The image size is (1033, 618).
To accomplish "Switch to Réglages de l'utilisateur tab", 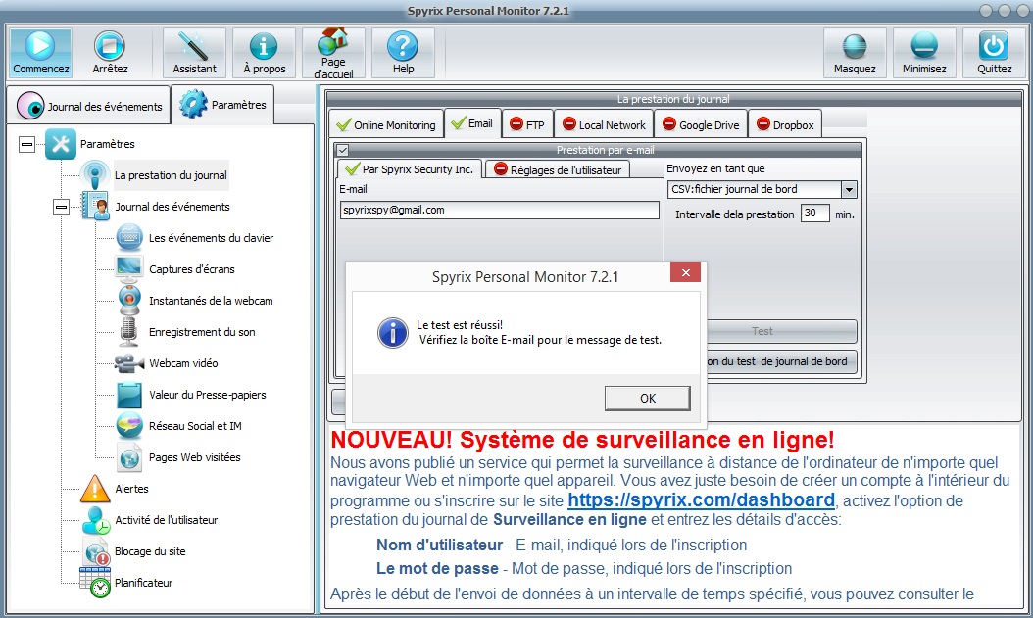I will 558,169.
